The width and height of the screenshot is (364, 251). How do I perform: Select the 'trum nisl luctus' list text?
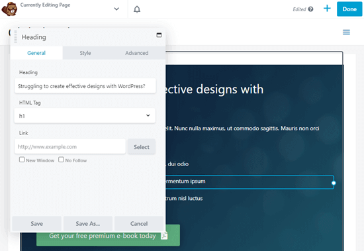pos(184,199)
